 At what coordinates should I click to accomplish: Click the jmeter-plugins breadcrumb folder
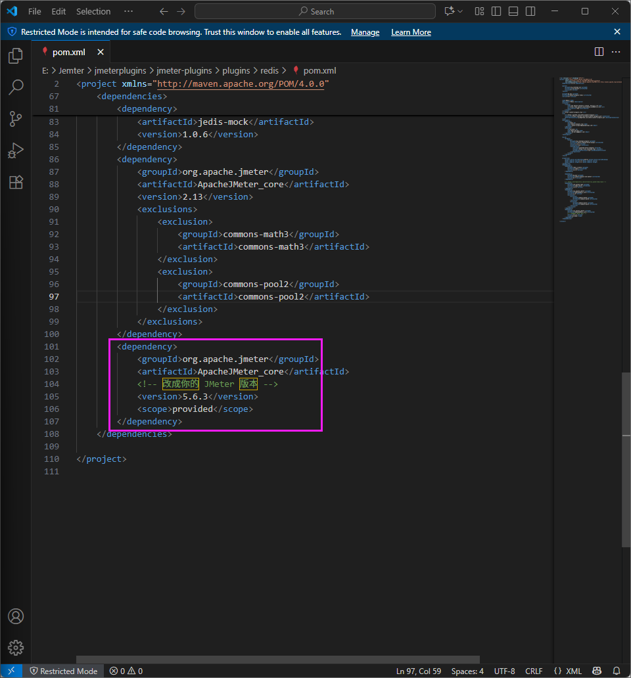tap(184, 70)
